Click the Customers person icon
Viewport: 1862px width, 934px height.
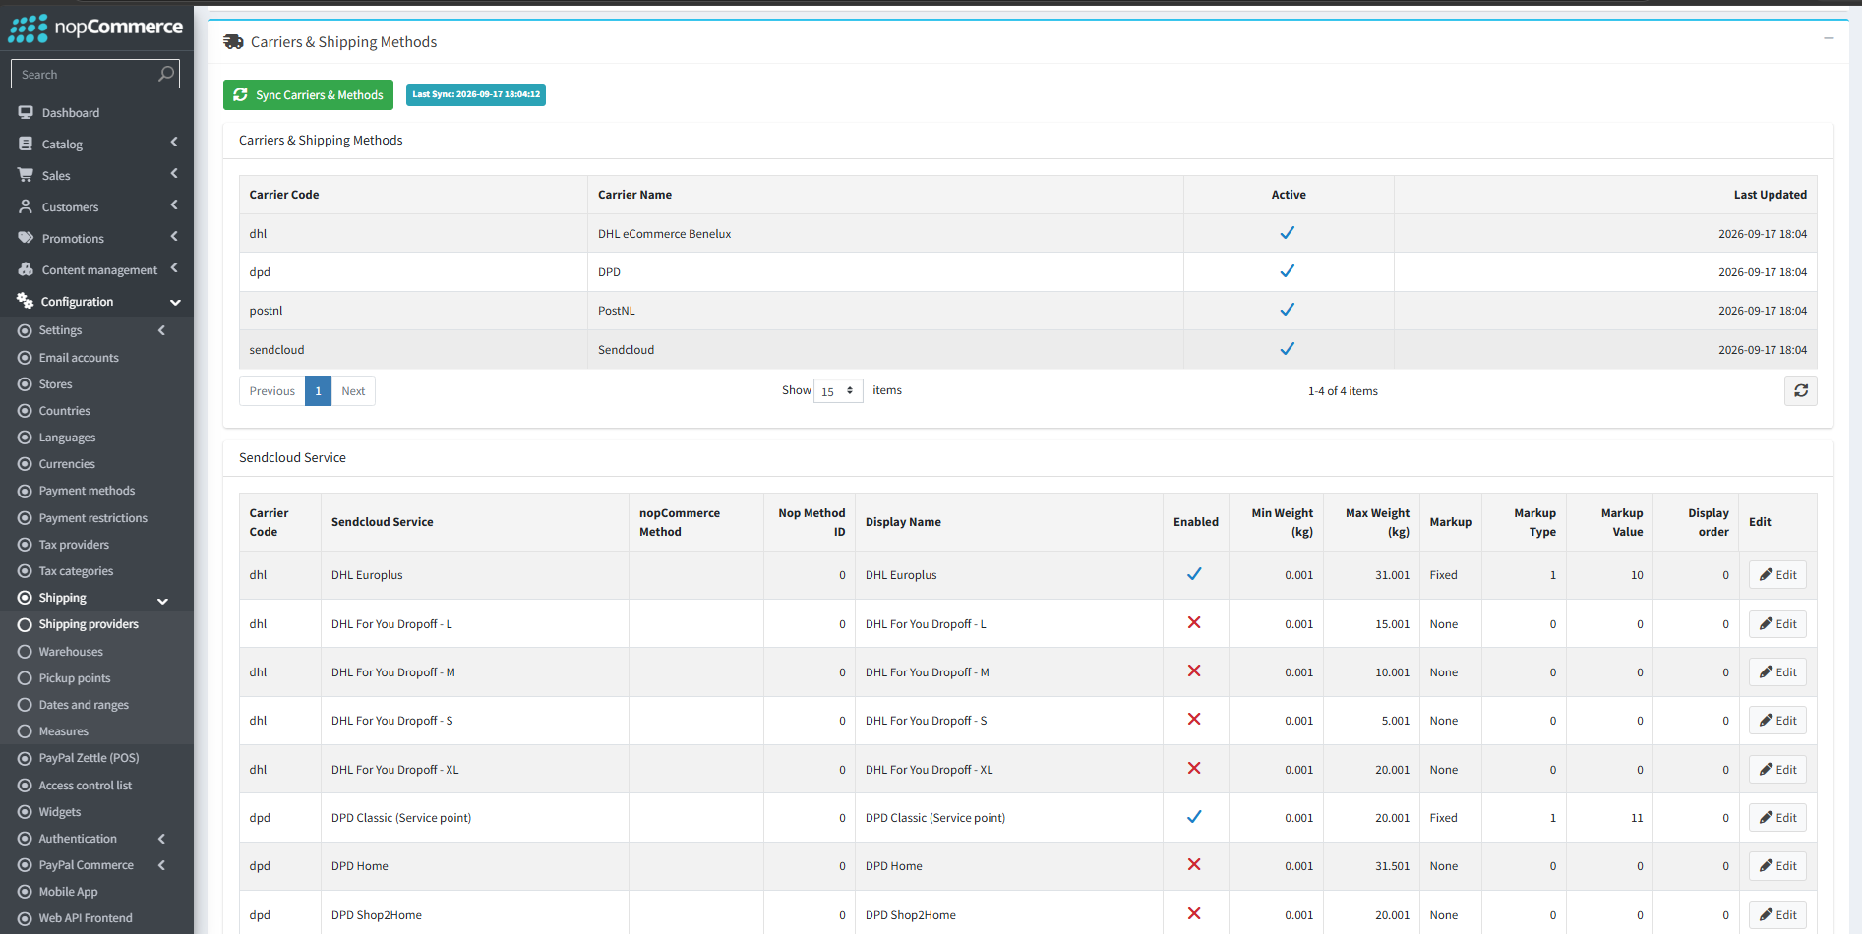26,206
